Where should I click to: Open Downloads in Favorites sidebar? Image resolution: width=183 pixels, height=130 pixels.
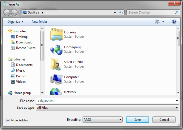coord(24,43)
